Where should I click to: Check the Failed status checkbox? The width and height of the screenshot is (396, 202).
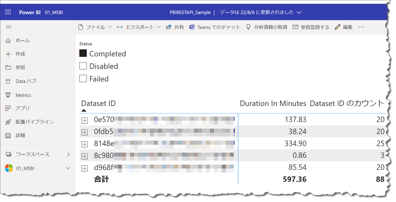(83, 78)
